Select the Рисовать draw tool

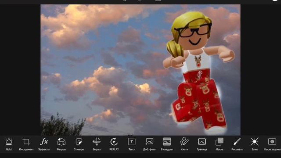237,144
